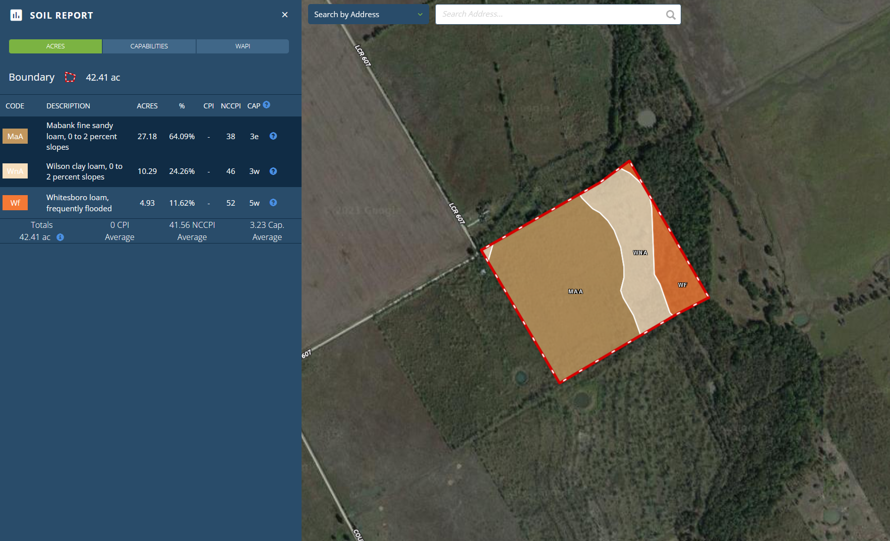Viewport: 890px width, 541px height.
Task: Click the CAP column help icon
Action: 267,105
